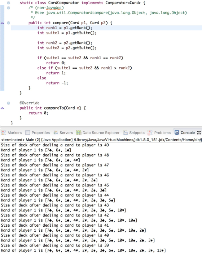Image resolution: width=202 pixels, height=257 pixels.
Task: Click the 'return 0;' inside compare method
Action: point(56,63)
